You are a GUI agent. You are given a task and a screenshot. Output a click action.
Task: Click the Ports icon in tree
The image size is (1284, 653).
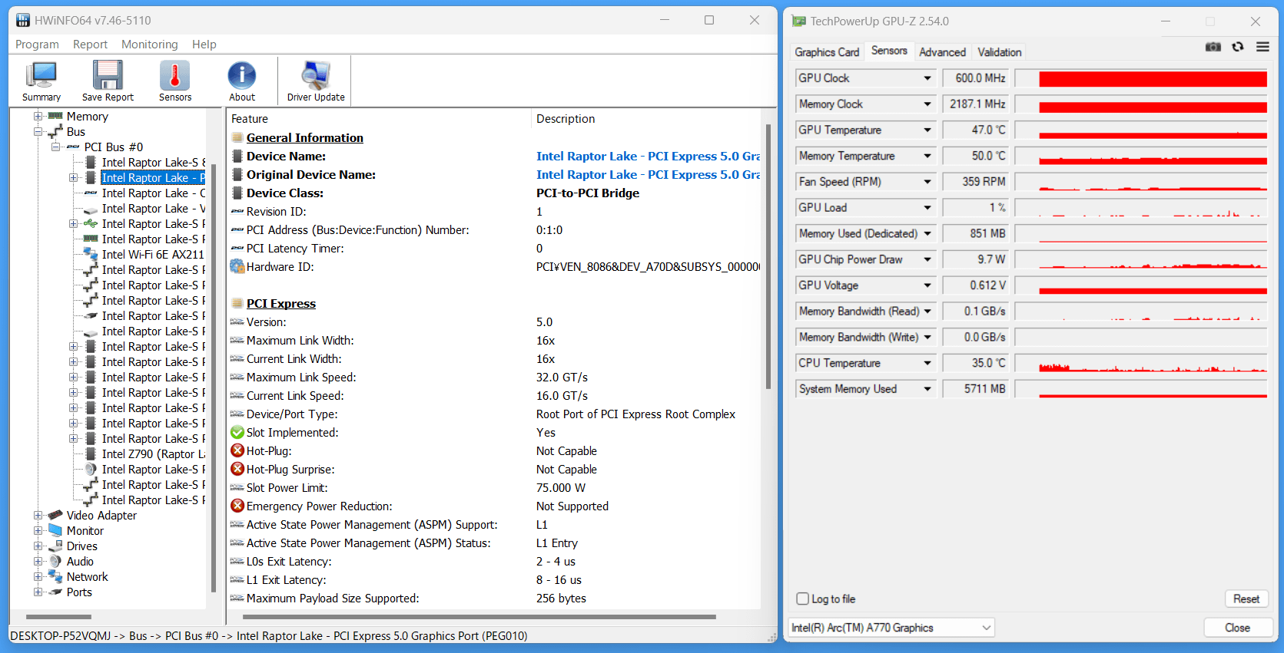tap(55, 592)
